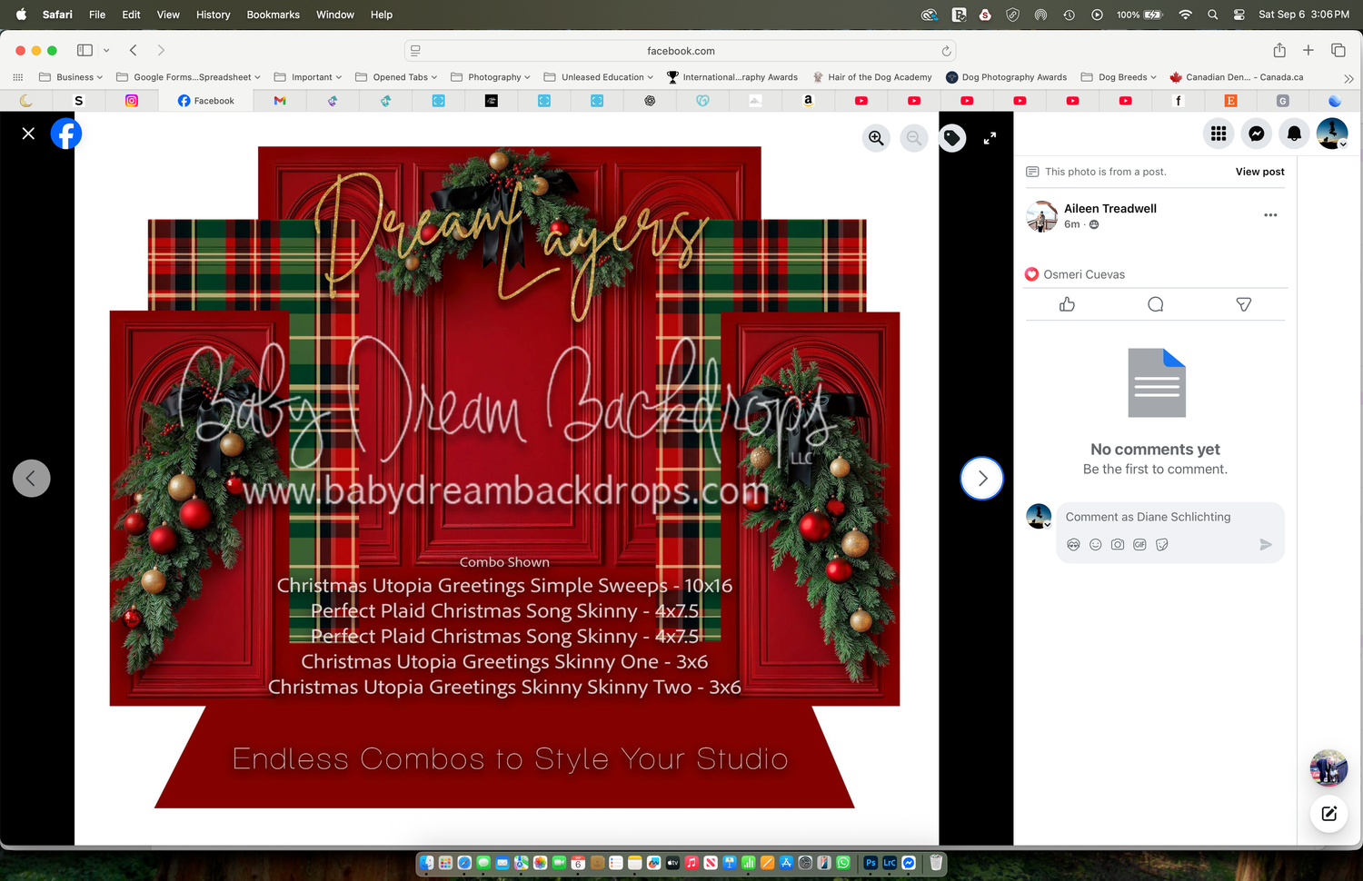Image resolution: width=1363 pixels, height=881 pixels.
Task: Insert an avatar sticker in comment
Action: coord(1073,545)
